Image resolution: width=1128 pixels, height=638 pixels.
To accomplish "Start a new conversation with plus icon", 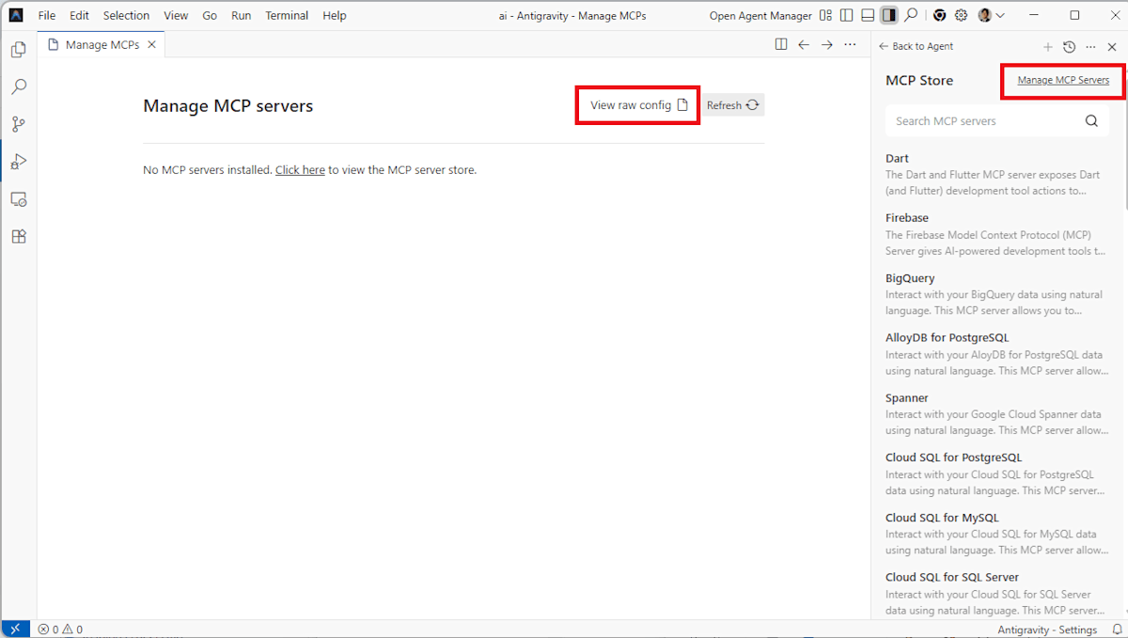I will [1048, 46].
